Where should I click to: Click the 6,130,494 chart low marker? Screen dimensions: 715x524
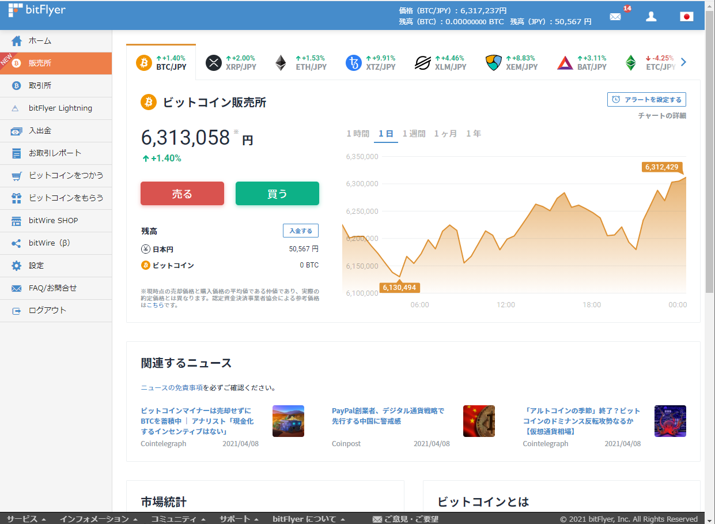(x=399, y=287)
